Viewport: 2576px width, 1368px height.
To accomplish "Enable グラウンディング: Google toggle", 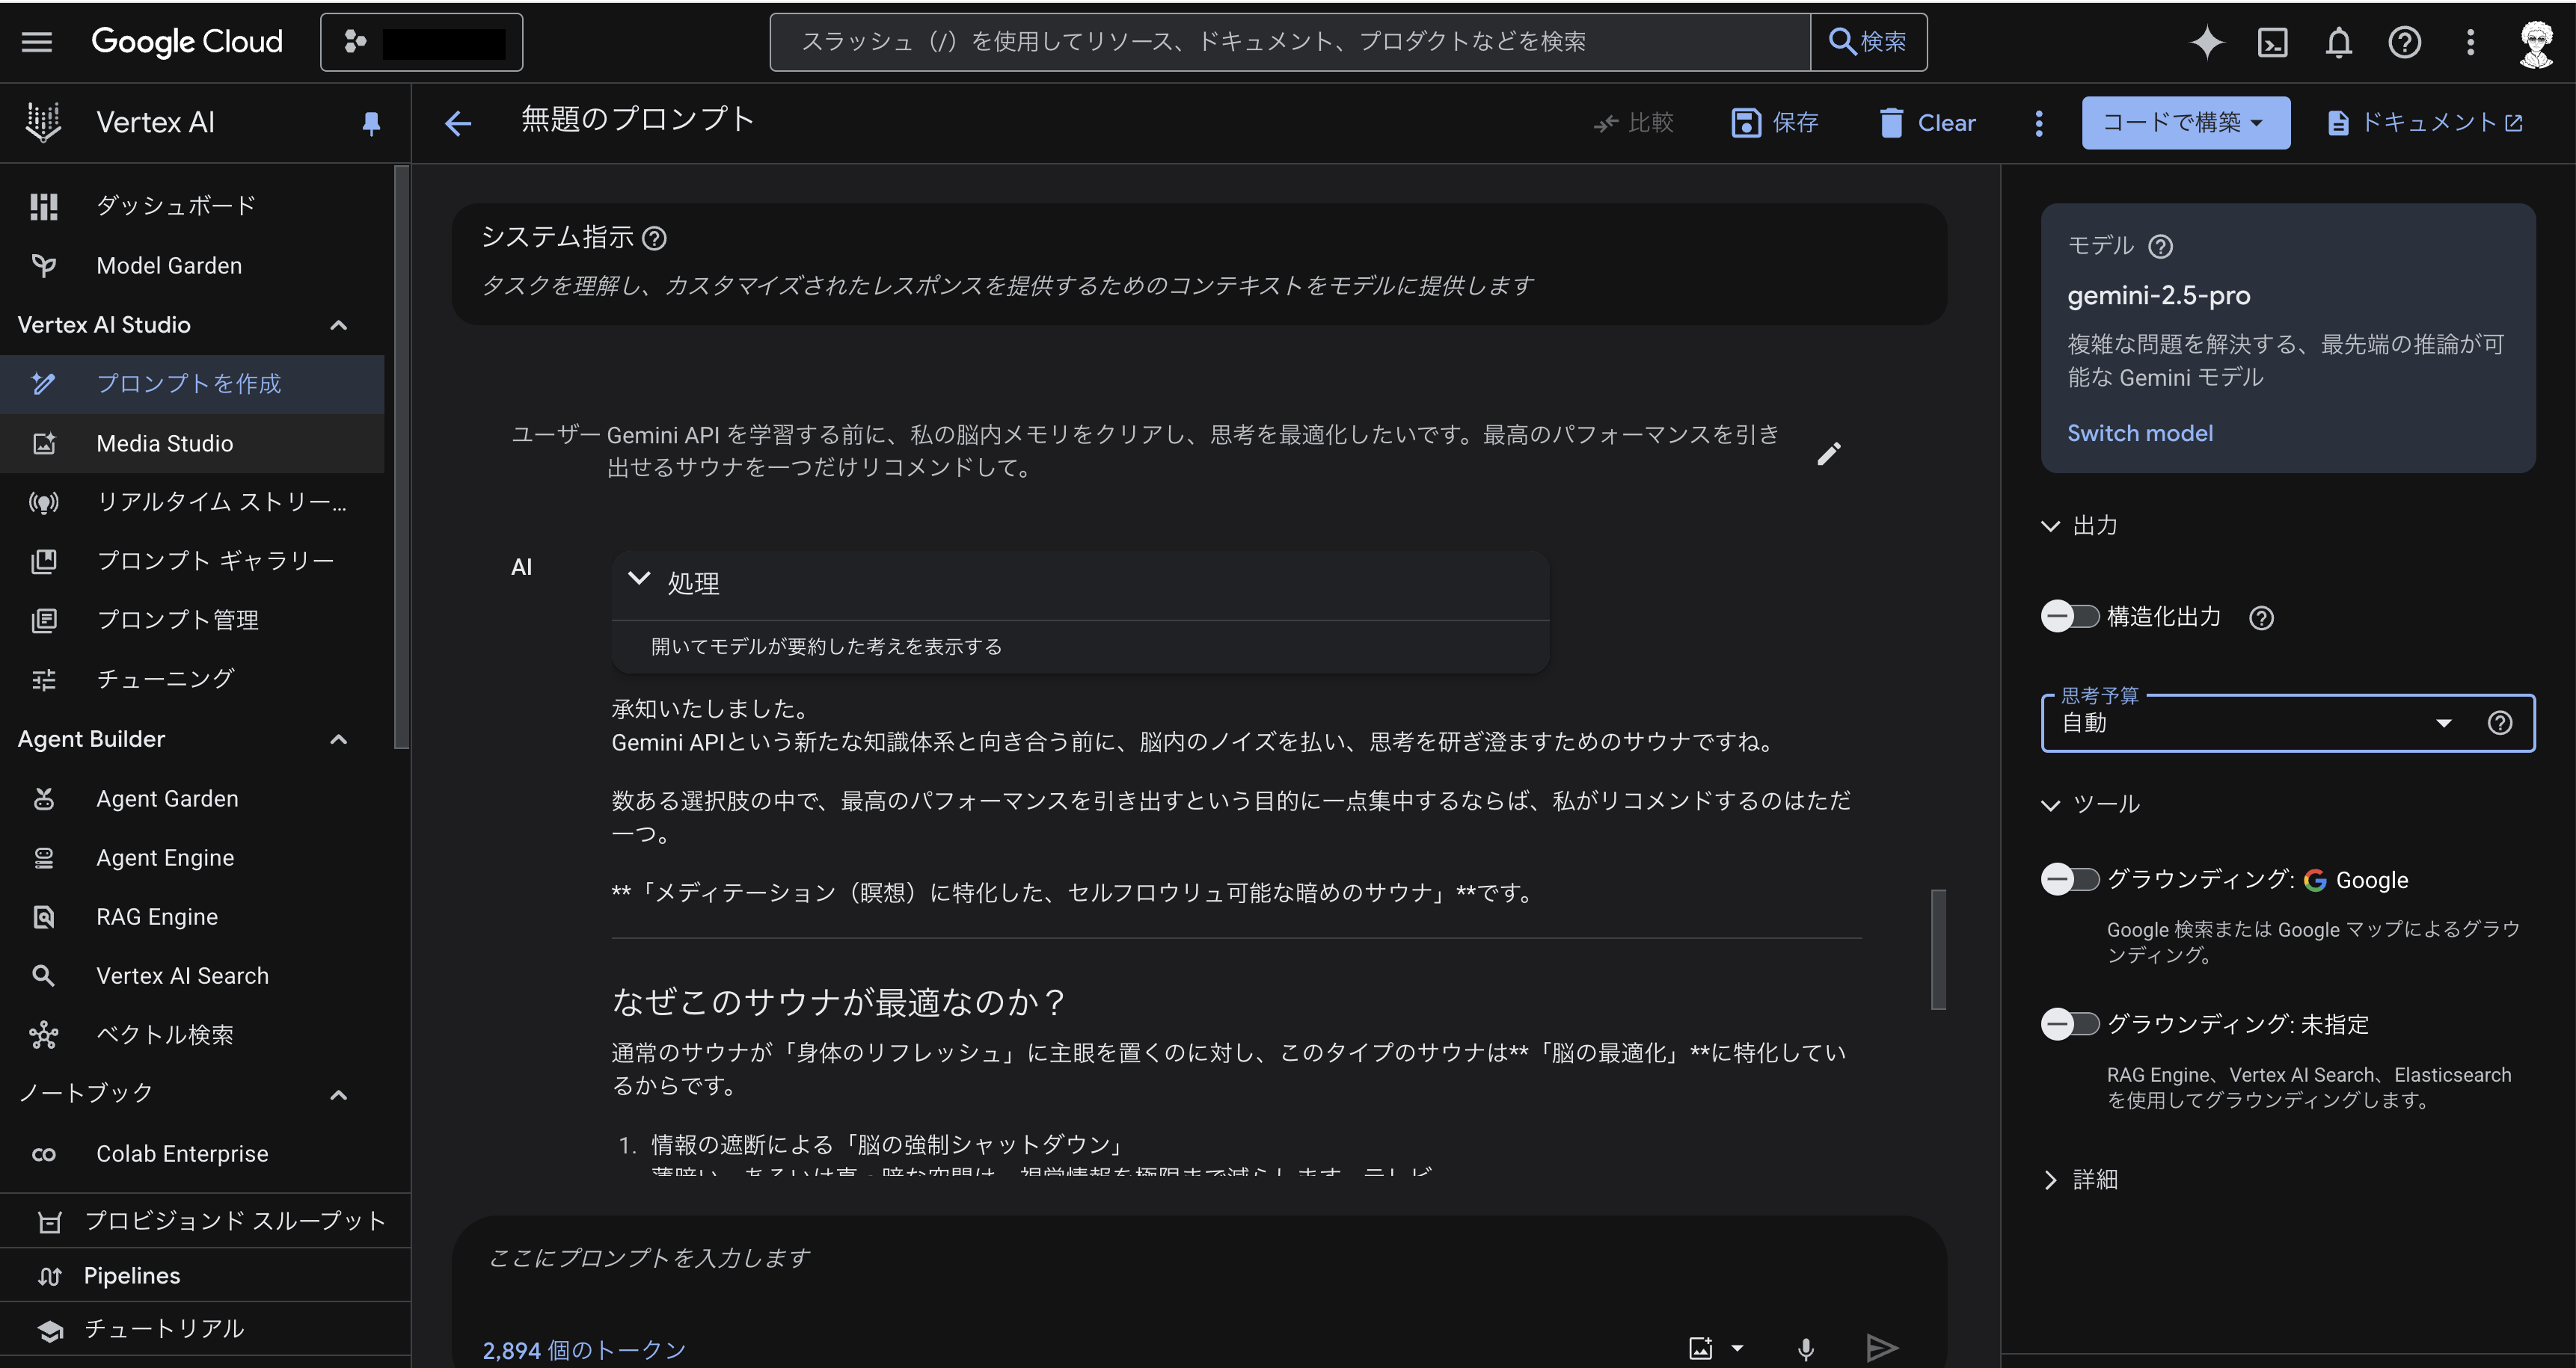I will [x=2069, y=879].
